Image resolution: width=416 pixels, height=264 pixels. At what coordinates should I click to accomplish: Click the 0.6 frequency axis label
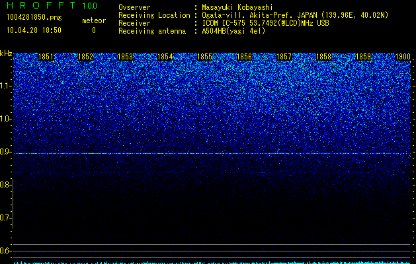tap(5, 251)
